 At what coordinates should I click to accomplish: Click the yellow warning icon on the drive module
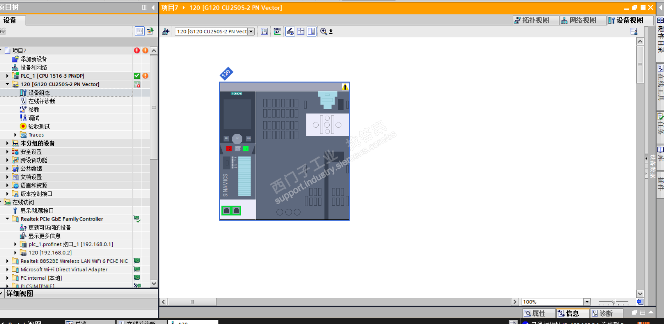pos(345,87)
